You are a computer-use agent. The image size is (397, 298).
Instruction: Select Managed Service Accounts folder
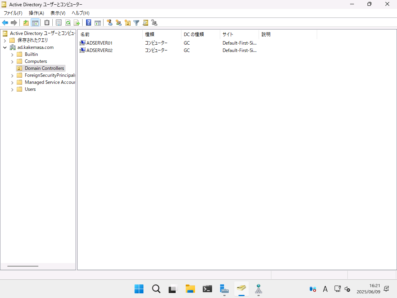click(46, 82)
